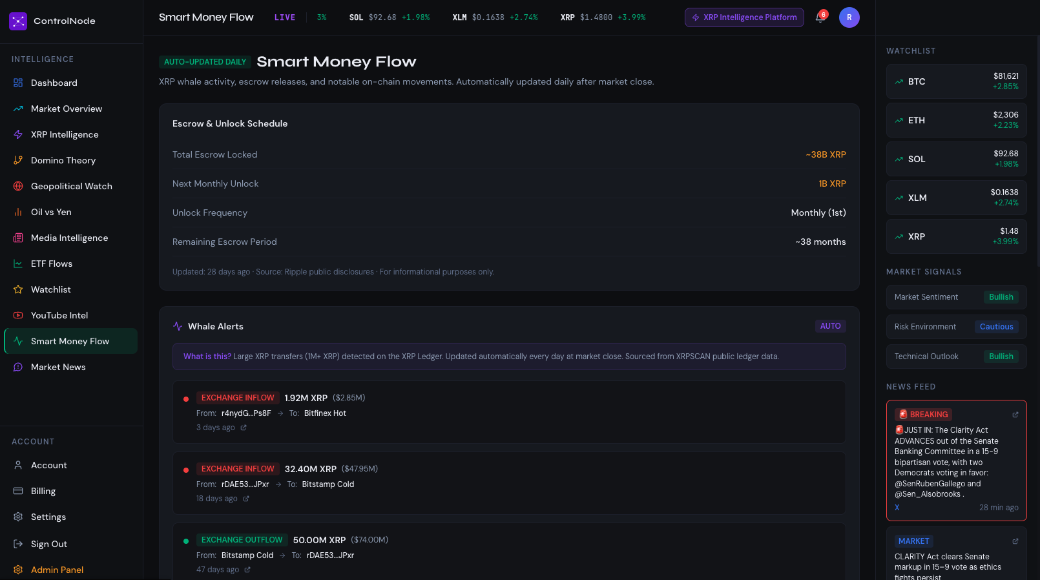Screen dimensions: 1040x580
Task: Click the XRP Intelligence Platform button
Action: tap(744, 17)
